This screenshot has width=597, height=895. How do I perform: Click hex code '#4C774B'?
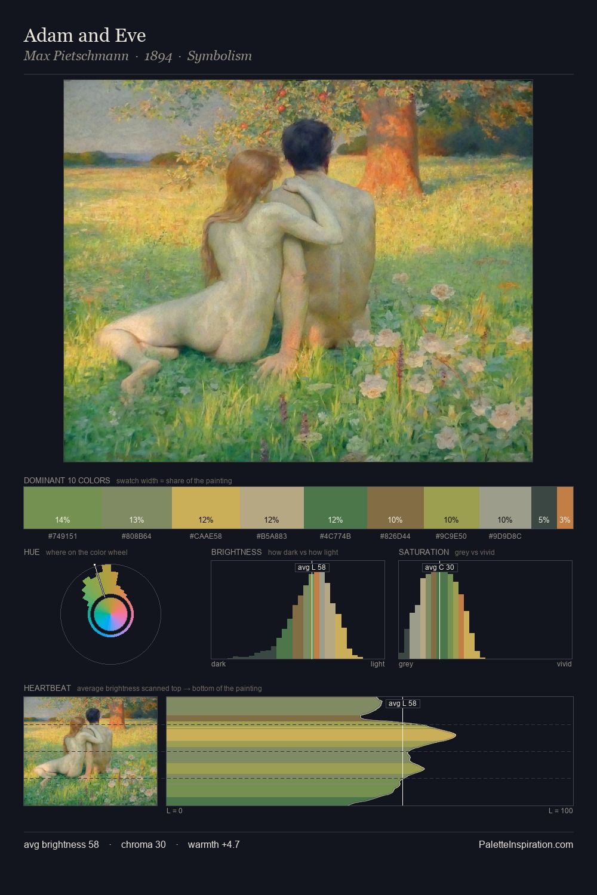coord(336,536)
